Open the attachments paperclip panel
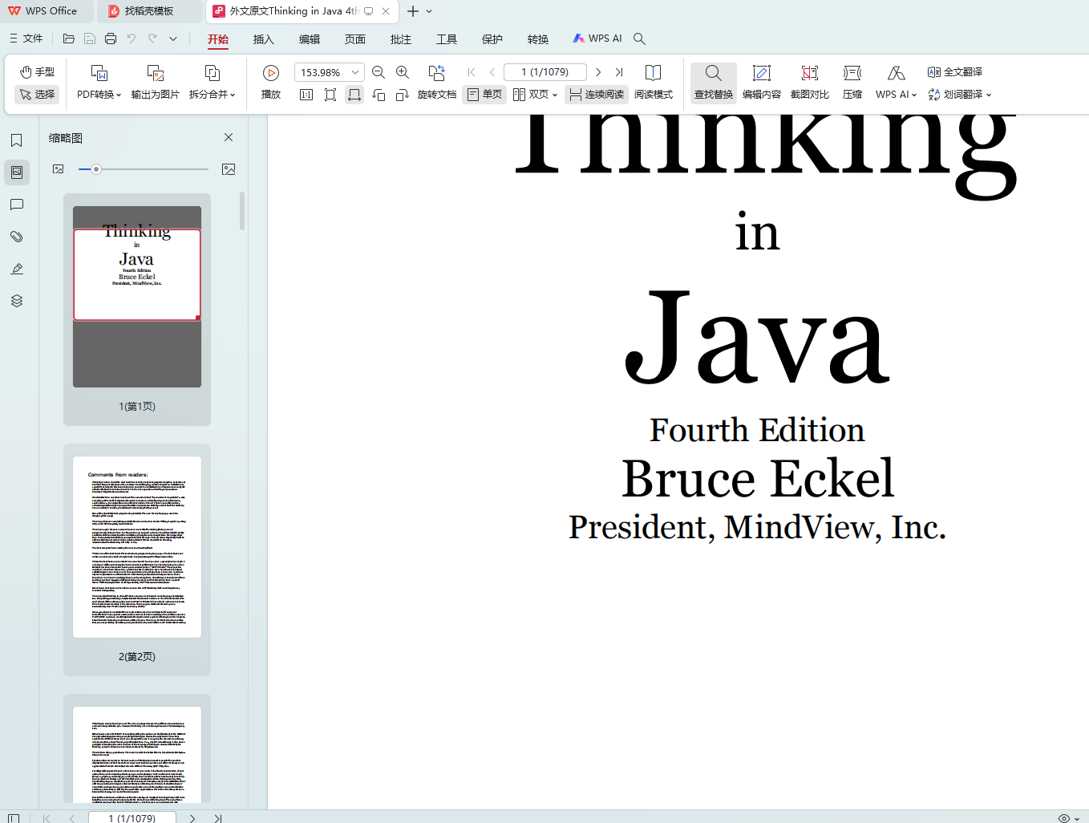The image size is (1089, 823). [x=17, y=237]
